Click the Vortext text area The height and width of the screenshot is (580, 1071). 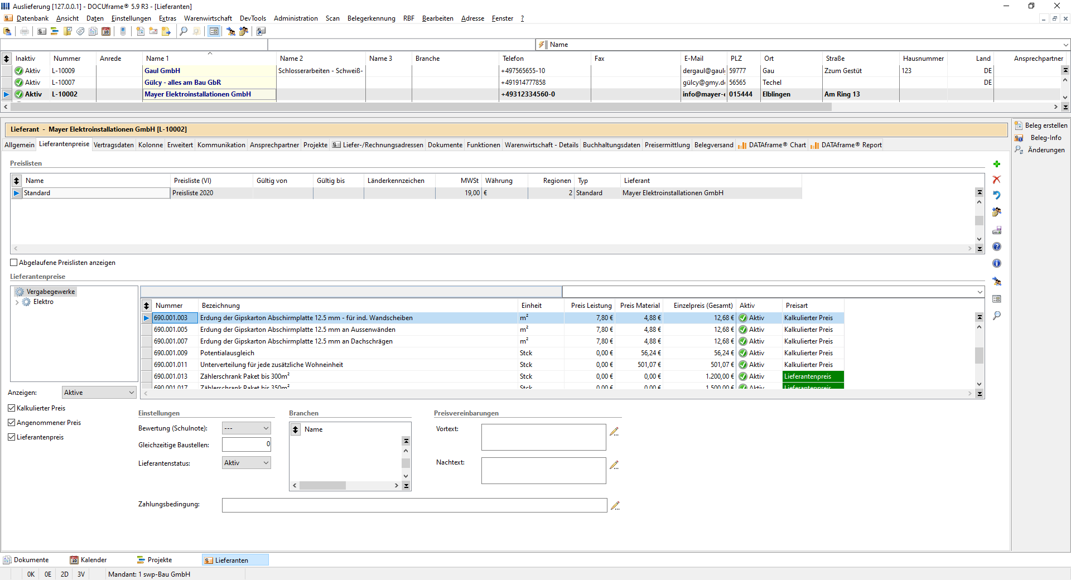[543, 437]
